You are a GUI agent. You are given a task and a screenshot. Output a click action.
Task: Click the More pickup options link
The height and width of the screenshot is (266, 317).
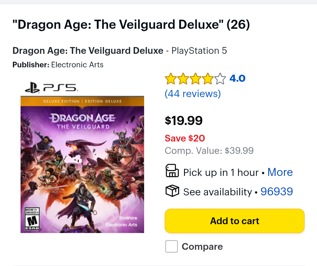280,172
